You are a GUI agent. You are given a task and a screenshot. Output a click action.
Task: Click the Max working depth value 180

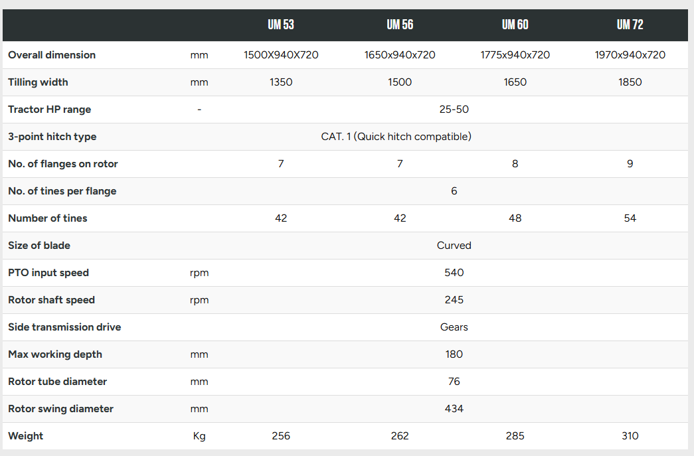pyautogui.click(x=454, y=354)
